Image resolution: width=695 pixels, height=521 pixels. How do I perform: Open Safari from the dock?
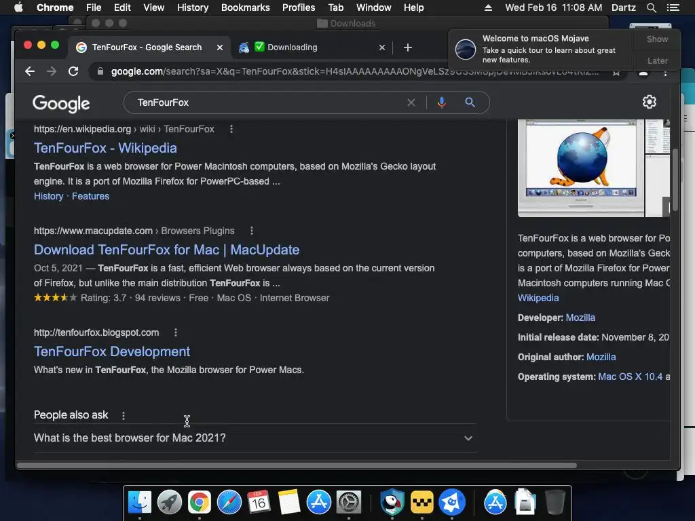(229, 503)
